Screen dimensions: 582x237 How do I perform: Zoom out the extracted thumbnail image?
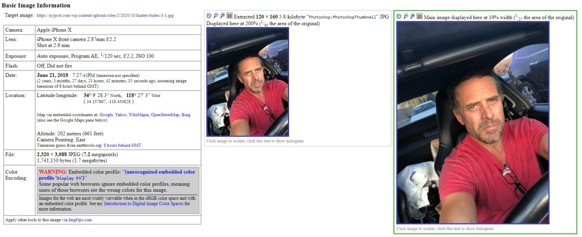tap(216, 16)
